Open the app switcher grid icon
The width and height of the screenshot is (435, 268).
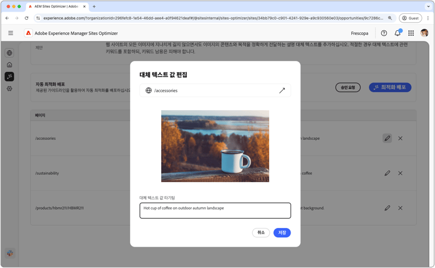pos(411,33)
